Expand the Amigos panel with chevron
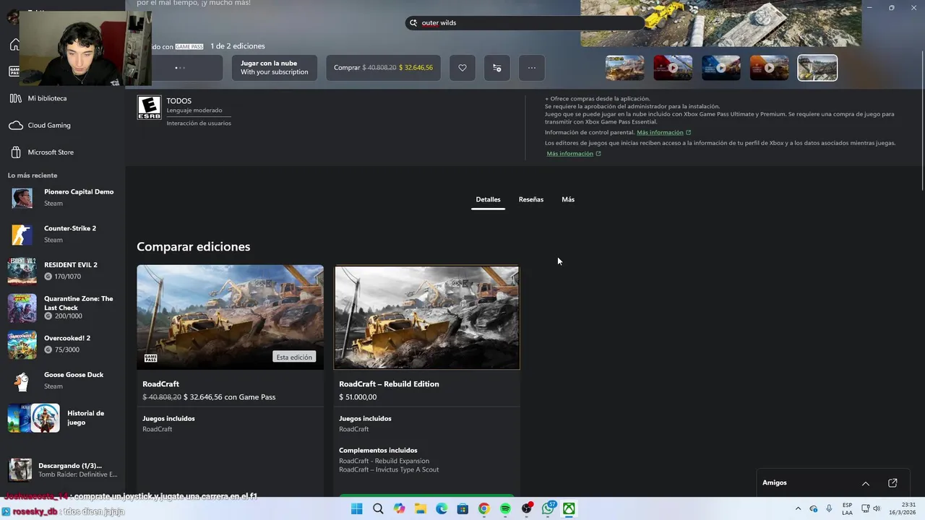Viewport: 925px width, 520px height. pyautogui.click(x=865, y=483)
